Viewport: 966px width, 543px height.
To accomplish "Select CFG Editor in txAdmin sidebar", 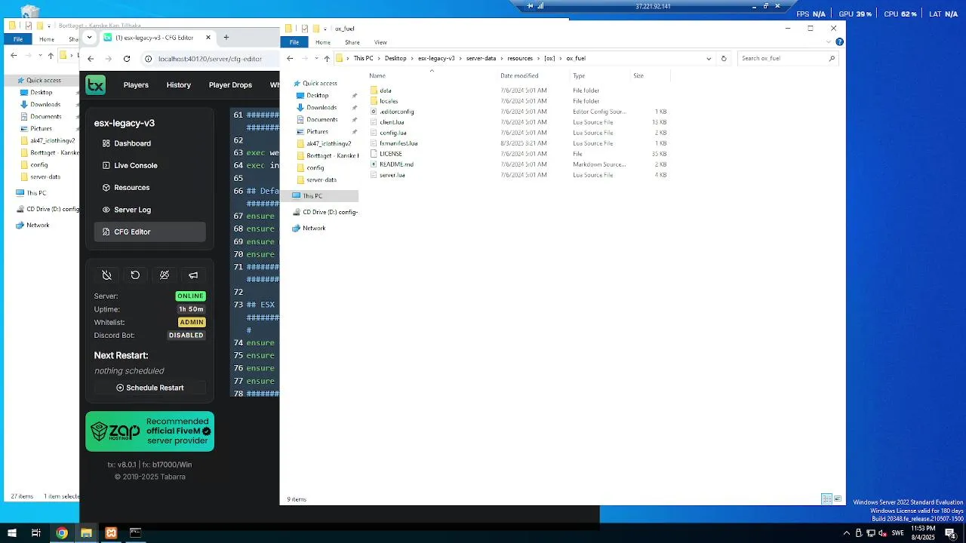I will (x=149, y=232).
